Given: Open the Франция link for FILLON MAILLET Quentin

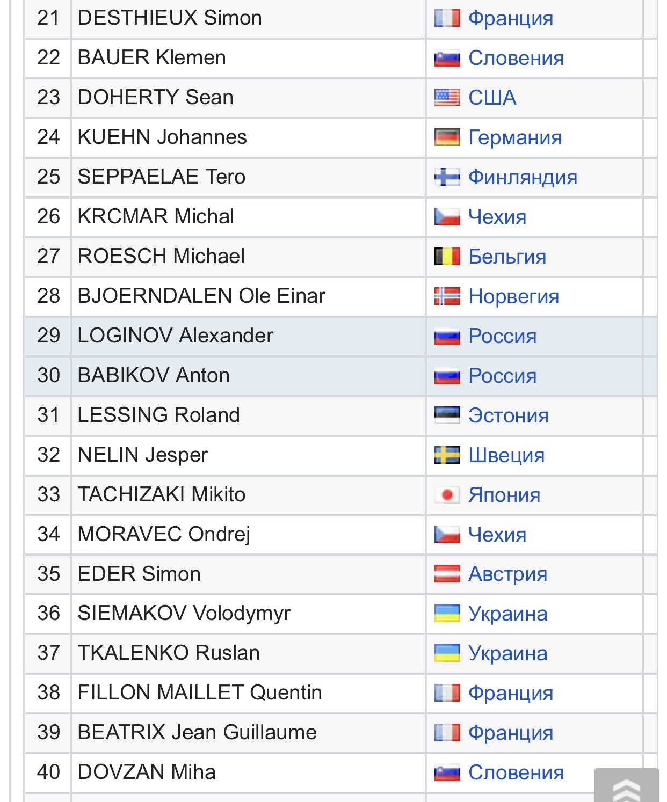Looking at the screenshot, I should click(511, 692).
